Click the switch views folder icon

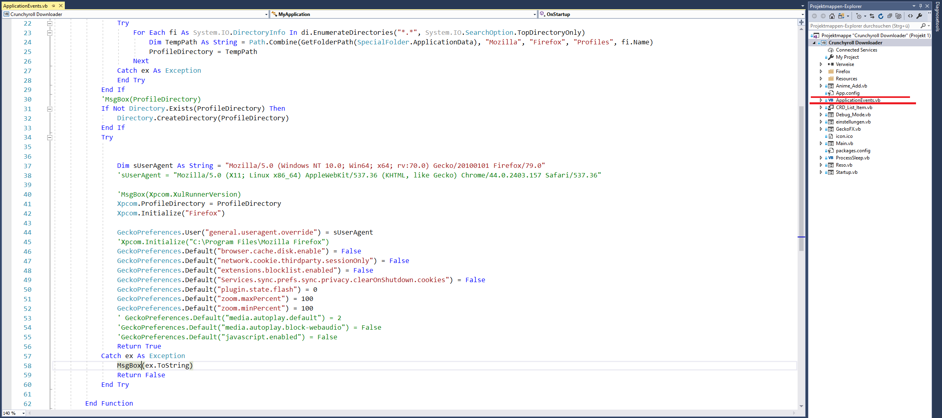pyautogui.click(x=841, y=16)
